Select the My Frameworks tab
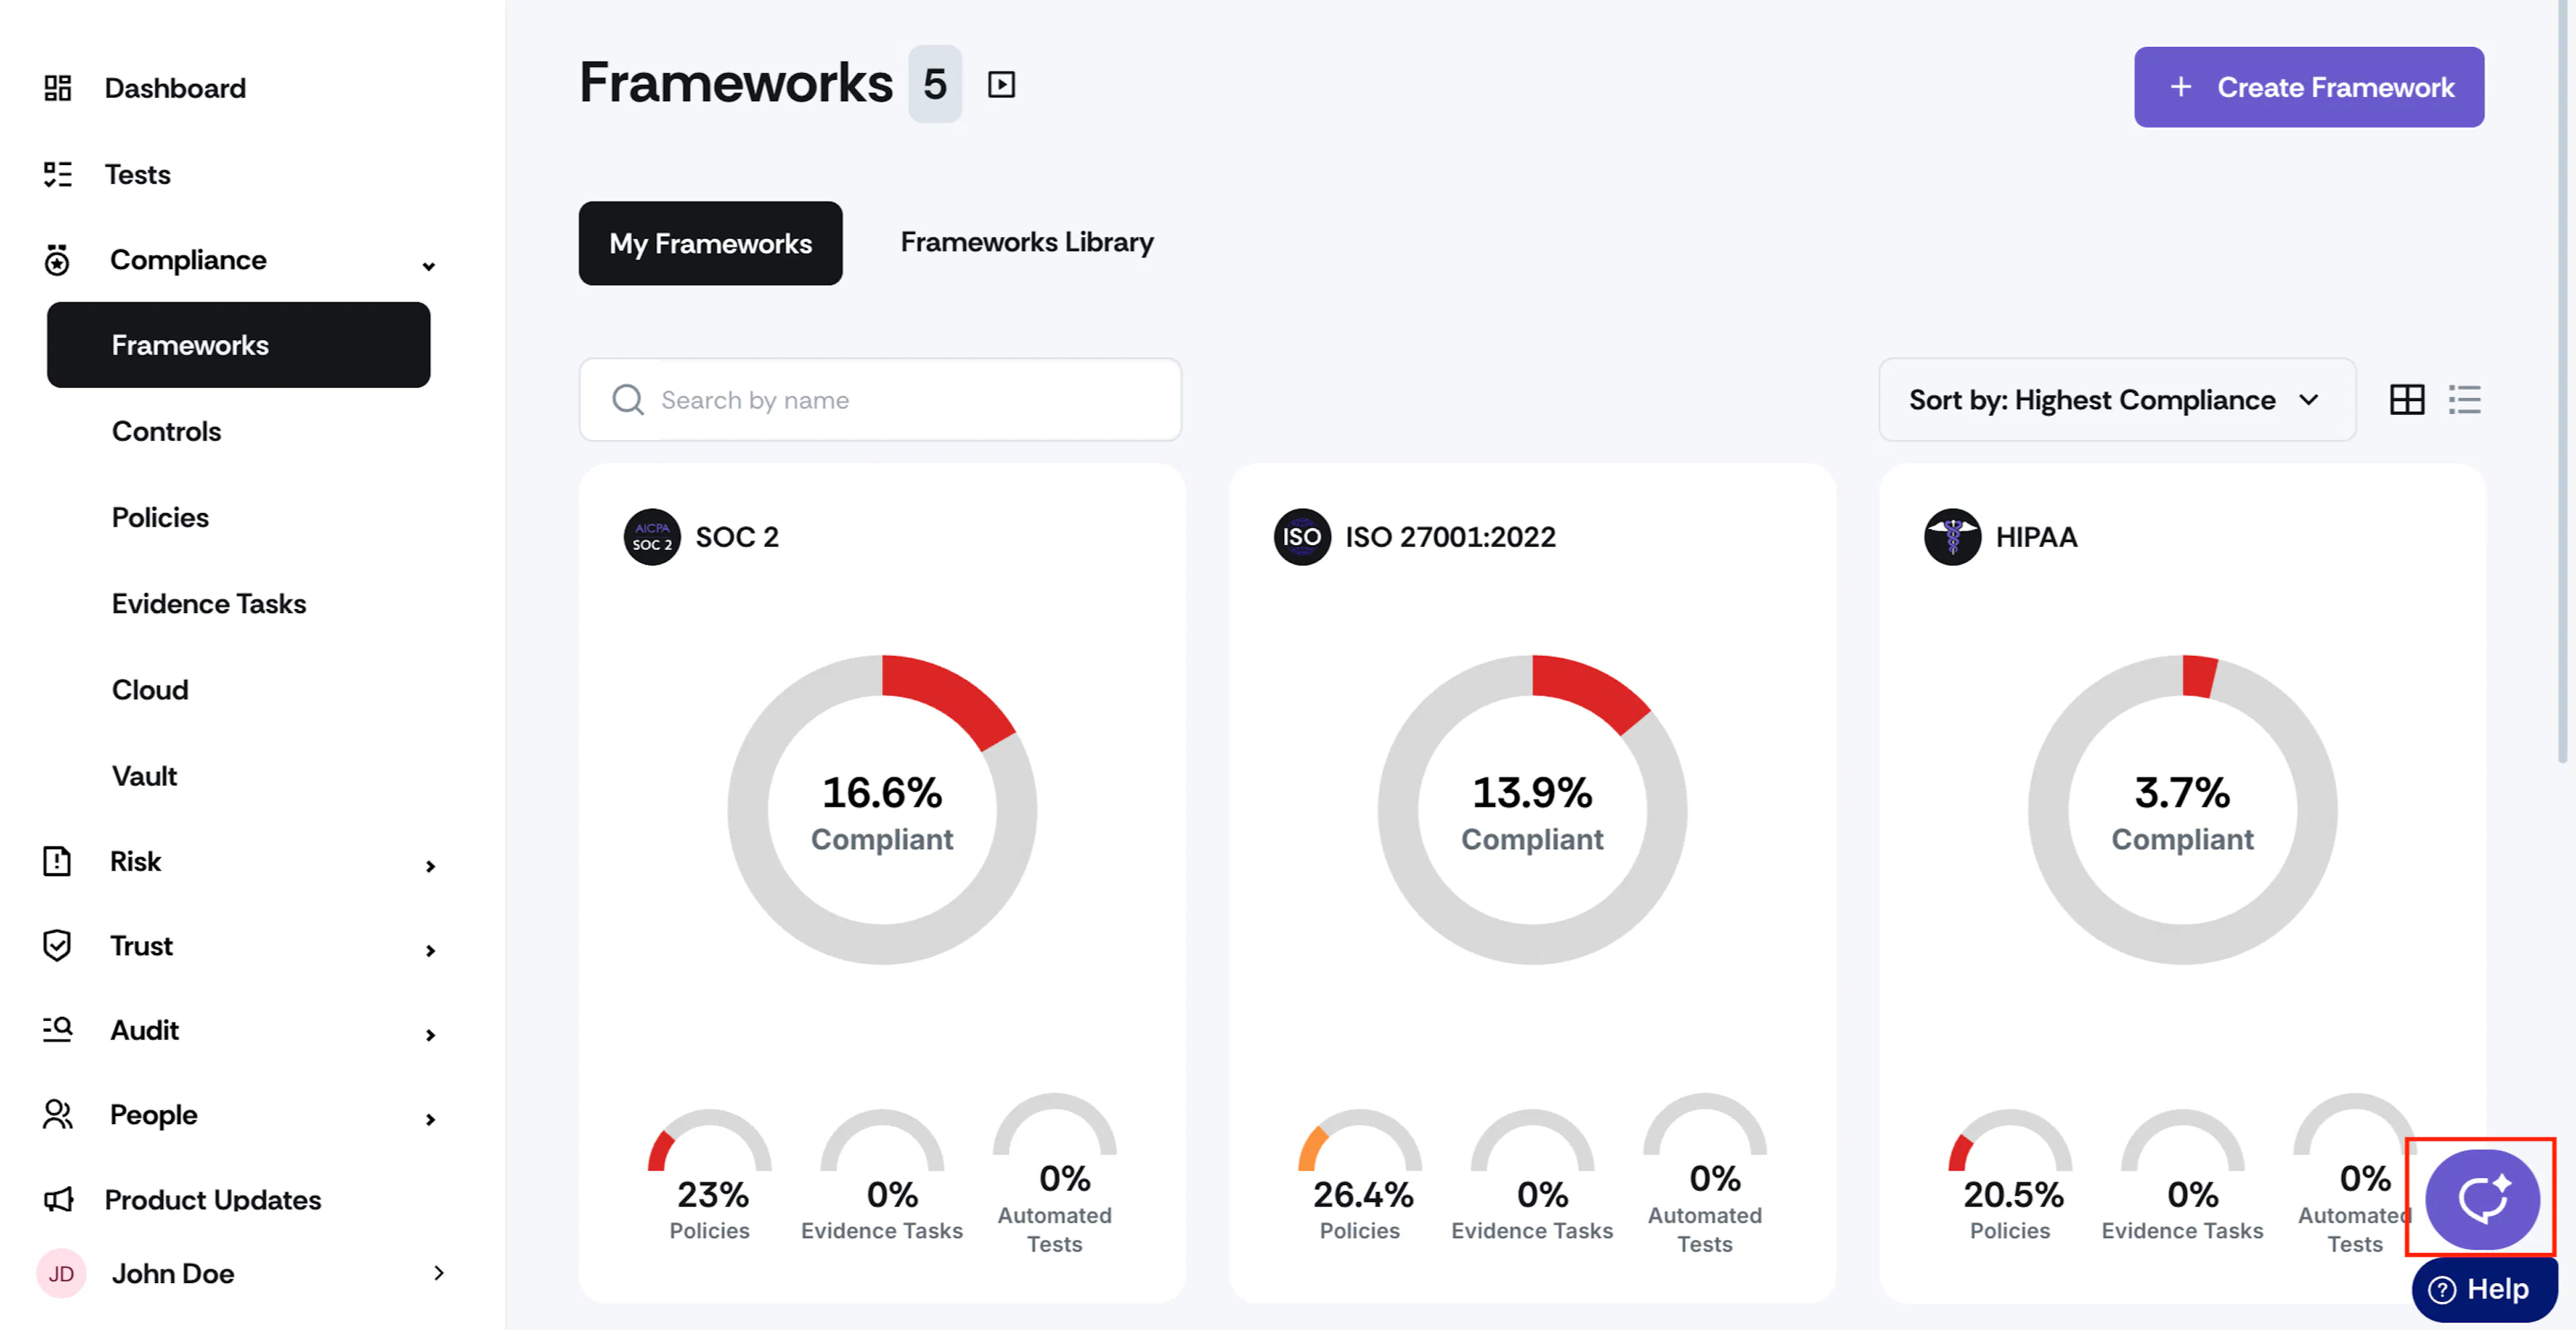 point(710,243)
